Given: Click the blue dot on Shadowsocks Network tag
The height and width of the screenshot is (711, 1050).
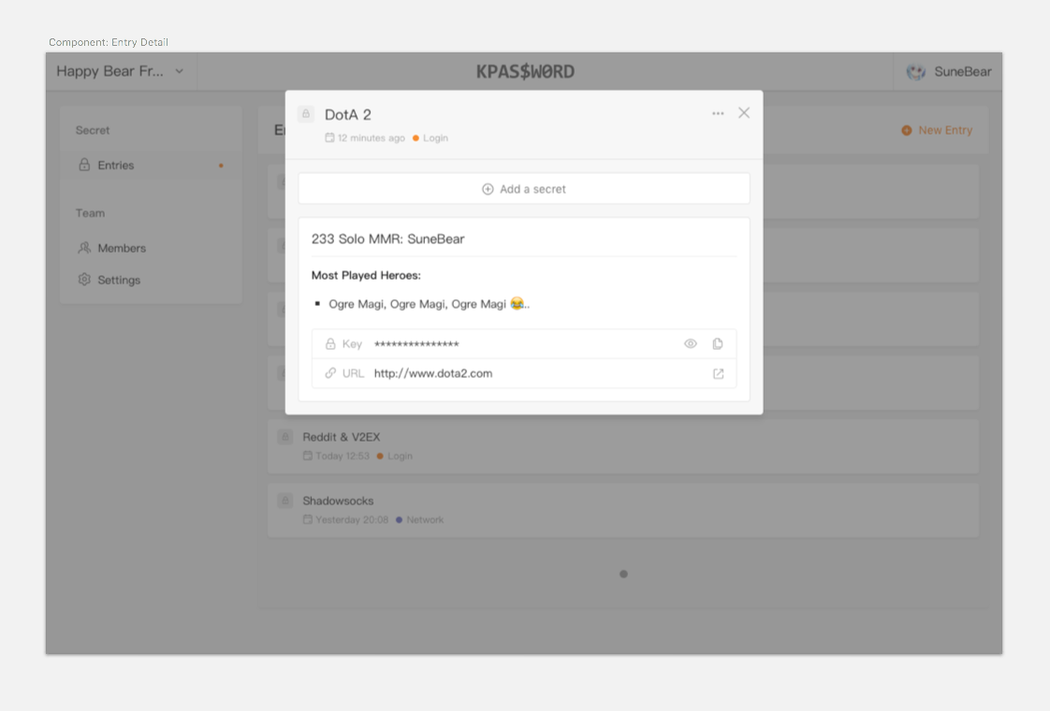Looking at the screenshot, I should point(399,519).
